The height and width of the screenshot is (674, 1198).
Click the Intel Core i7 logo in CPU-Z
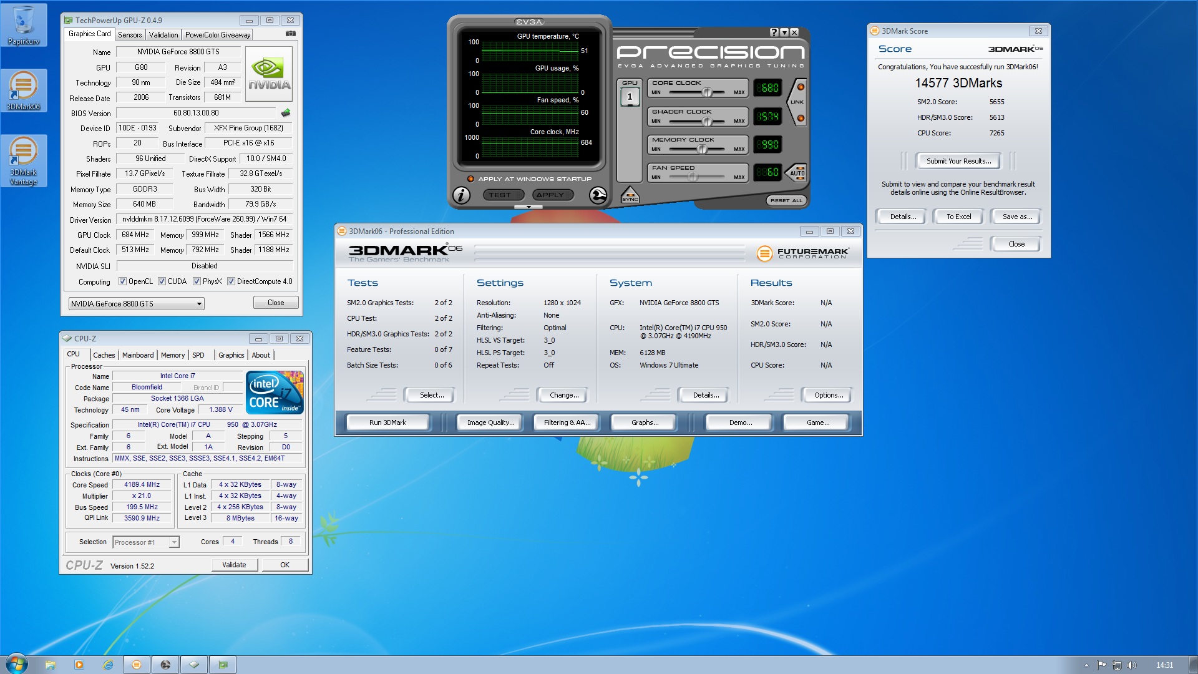coord(275,393)
